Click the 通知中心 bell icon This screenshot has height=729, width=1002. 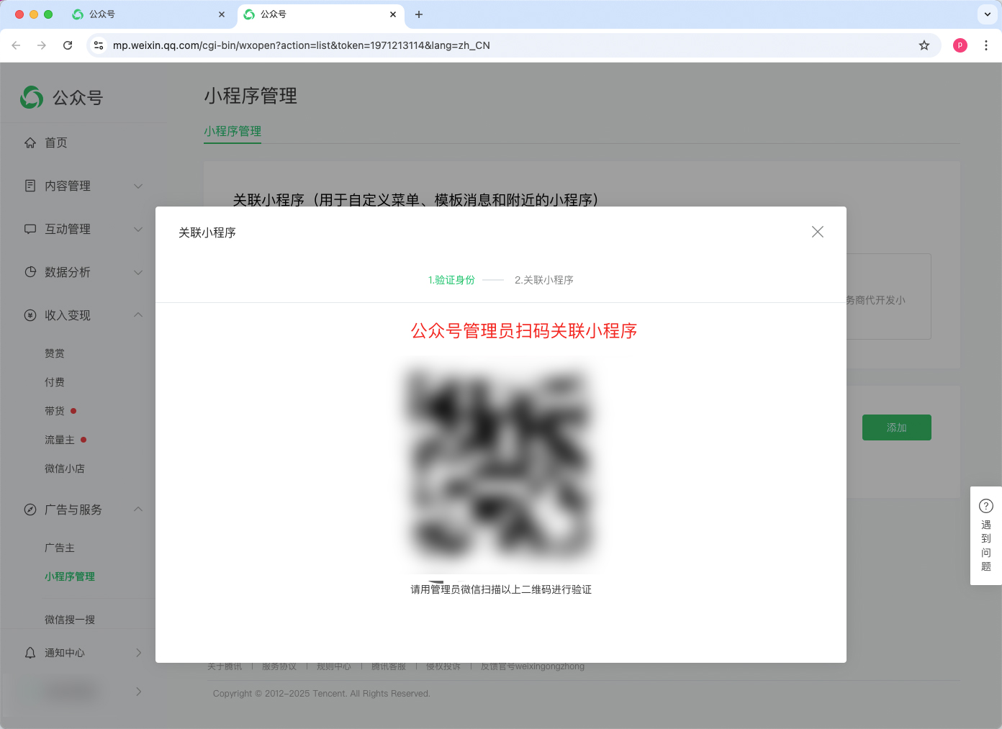pyautogui.click(x=30, y=653)
